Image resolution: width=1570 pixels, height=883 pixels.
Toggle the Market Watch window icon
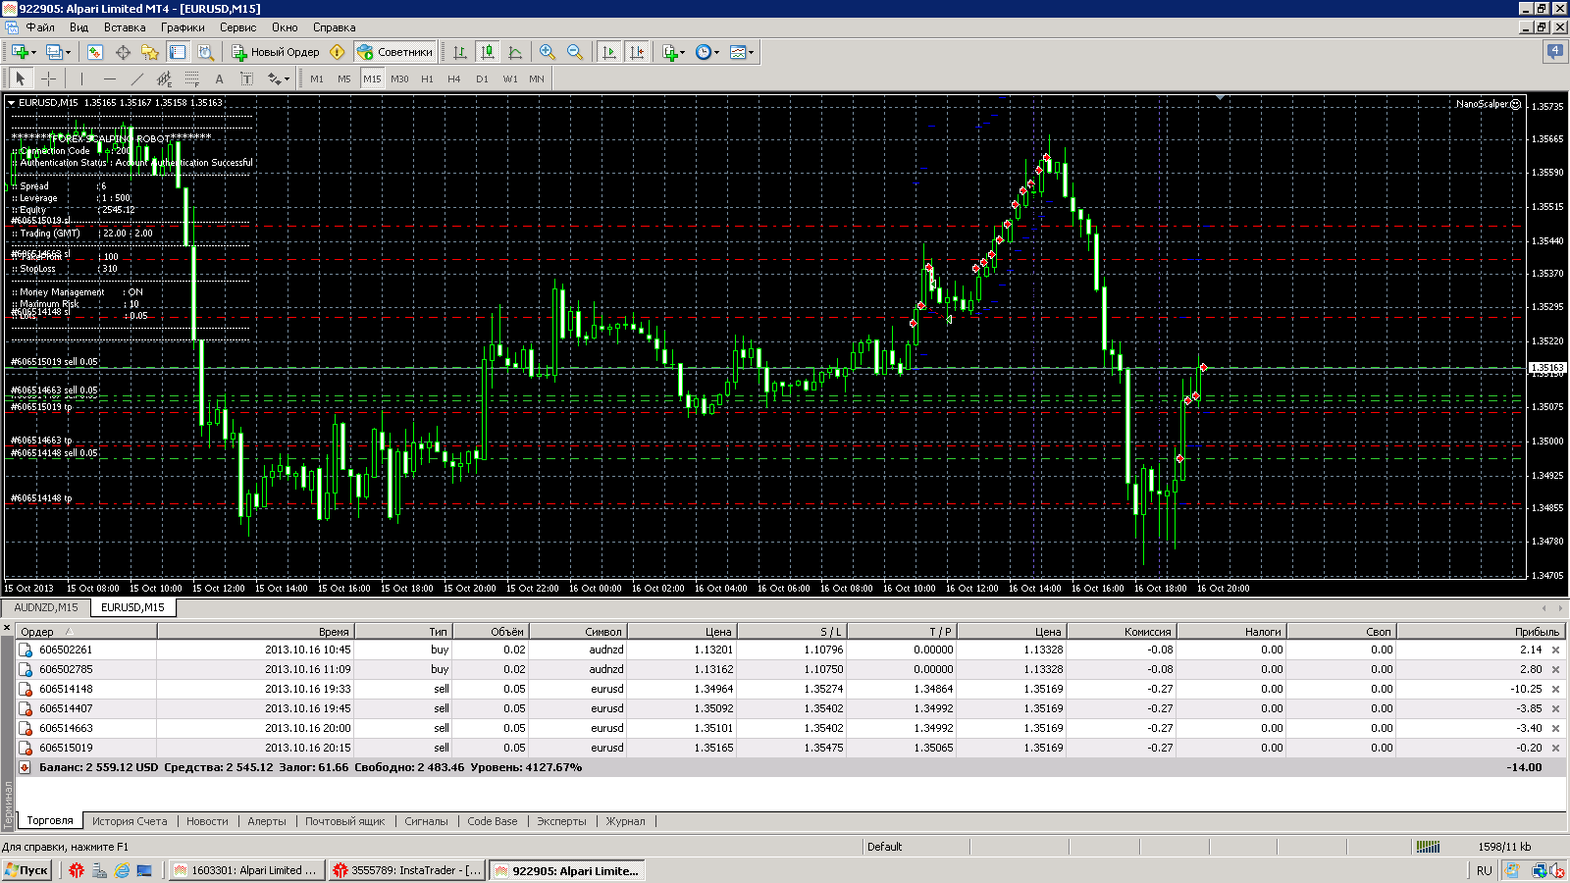[x=94, y=52]
